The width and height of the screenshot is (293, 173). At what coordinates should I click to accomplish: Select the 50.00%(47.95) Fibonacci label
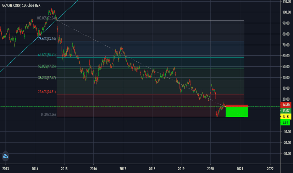[x=47, y=66]
